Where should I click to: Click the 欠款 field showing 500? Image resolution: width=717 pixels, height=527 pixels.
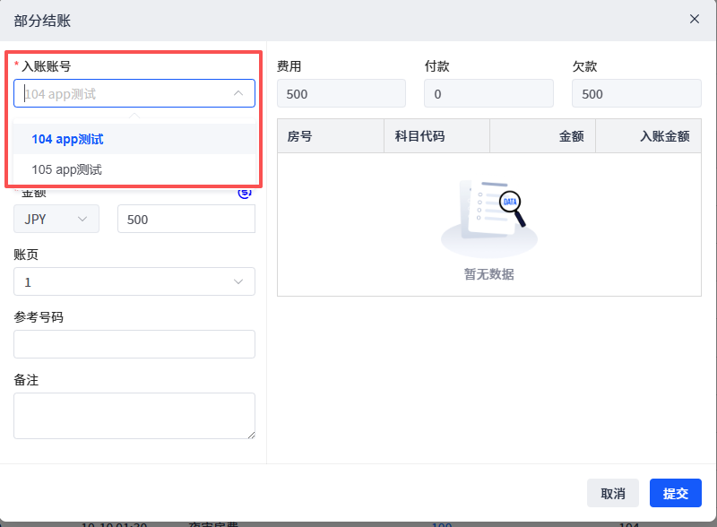[636, 94]
